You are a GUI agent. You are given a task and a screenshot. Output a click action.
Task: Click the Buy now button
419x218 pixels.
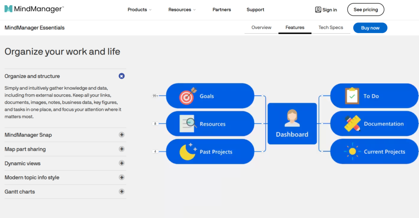pyautogui.click(x=370, y=28)
